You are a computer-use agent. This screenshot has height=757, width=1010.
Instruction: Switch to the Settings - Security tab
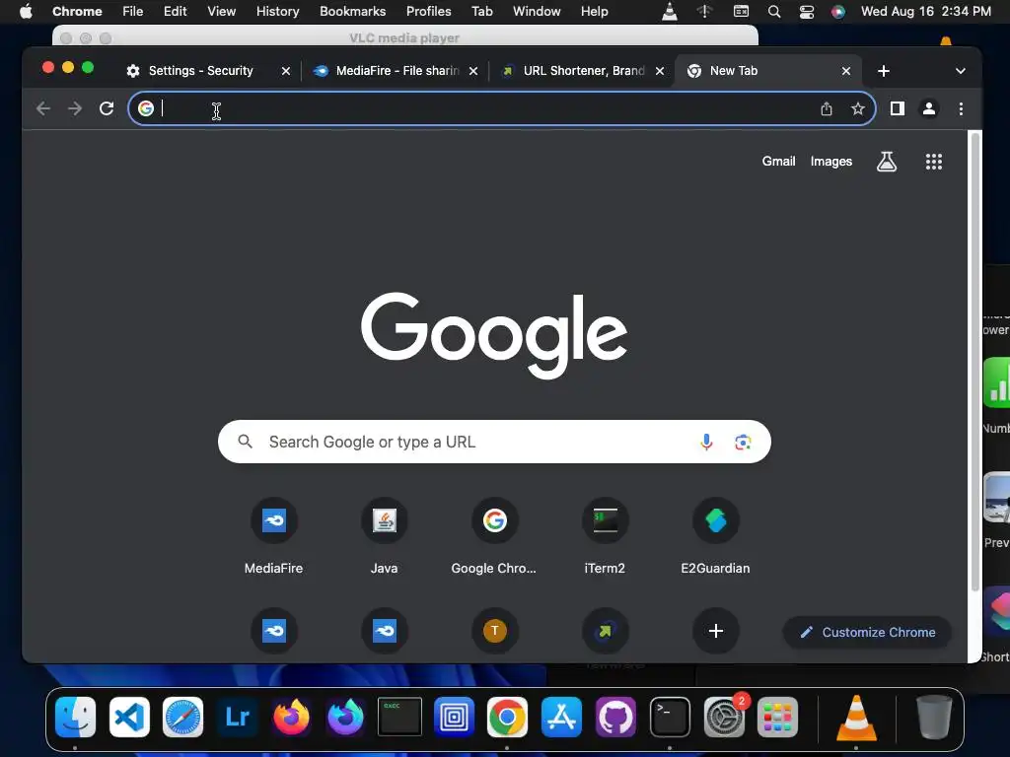point(200,71)
